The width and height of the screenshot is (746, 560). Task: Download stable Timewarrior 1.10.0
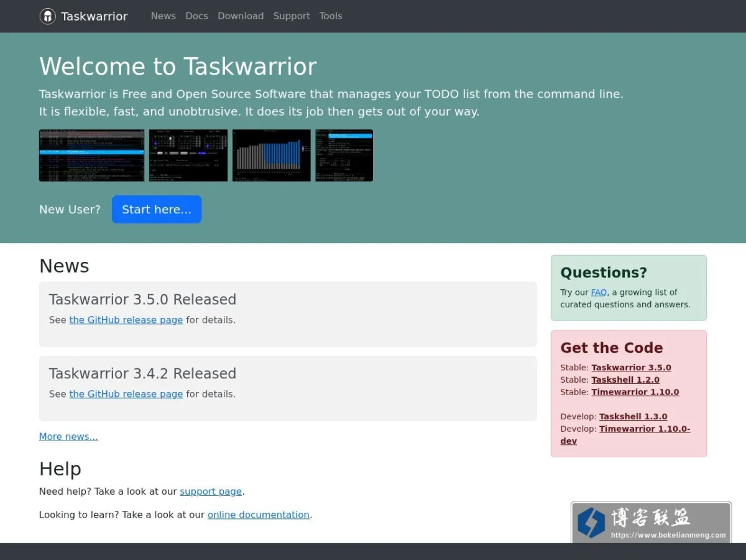(x=635, y=392)
